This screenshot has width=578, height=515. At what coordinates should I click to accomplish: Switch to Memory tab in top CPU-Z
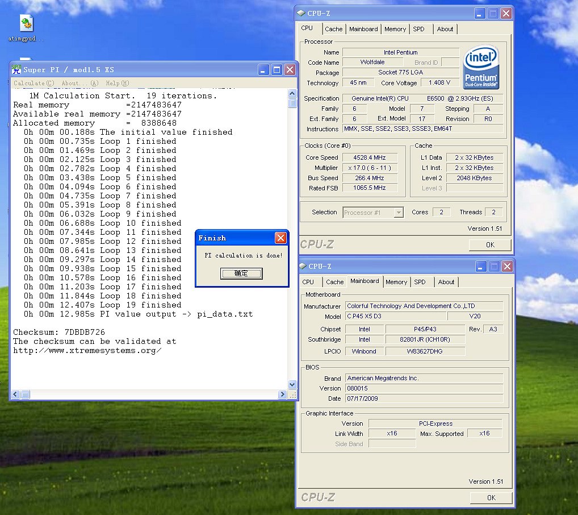pyautogui.click(x=395, y=29)
